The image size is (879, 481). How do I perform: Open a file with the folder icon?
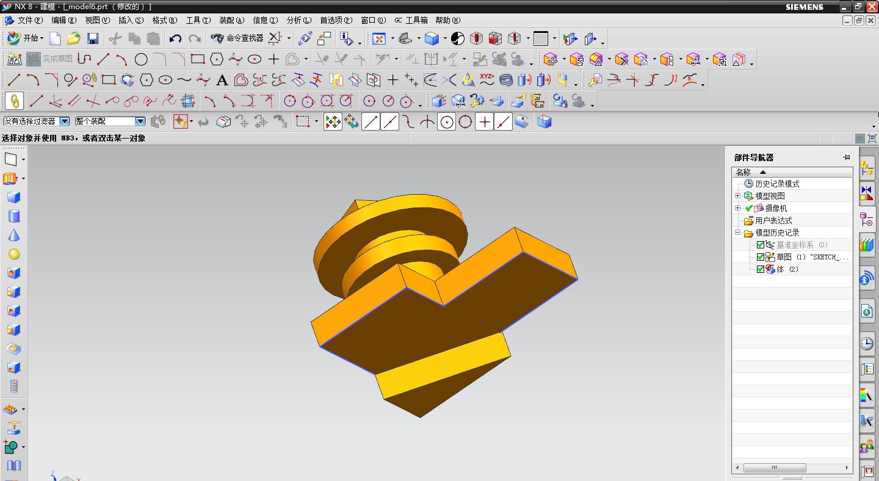tap(74, 38)
